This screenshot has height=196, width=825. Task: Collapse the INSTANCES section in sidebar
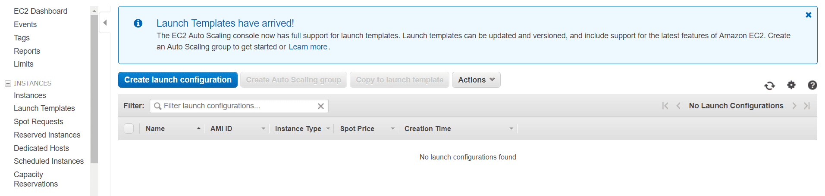8,83
